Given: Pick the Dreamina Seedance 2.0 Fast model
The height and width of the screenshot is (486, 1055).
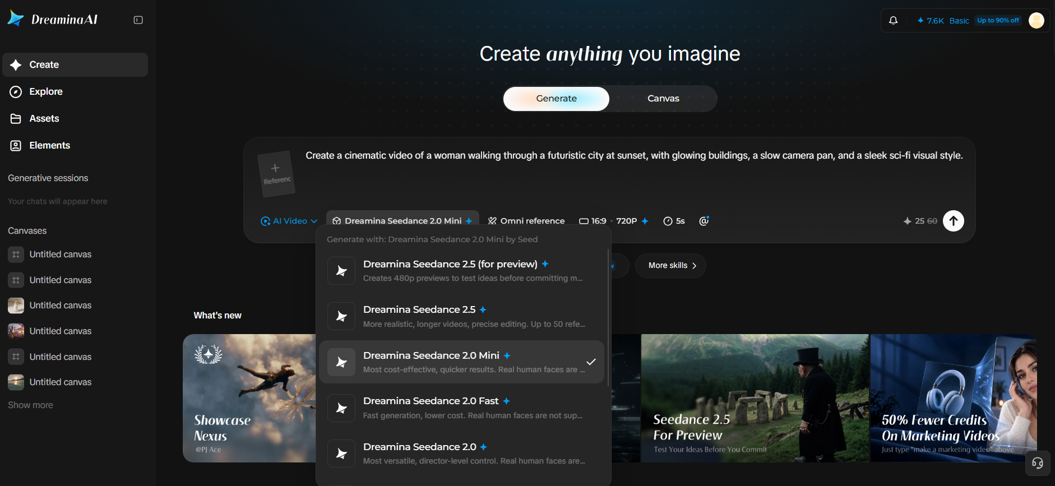Looking at the screenshot, I should (x=462, y=408).
